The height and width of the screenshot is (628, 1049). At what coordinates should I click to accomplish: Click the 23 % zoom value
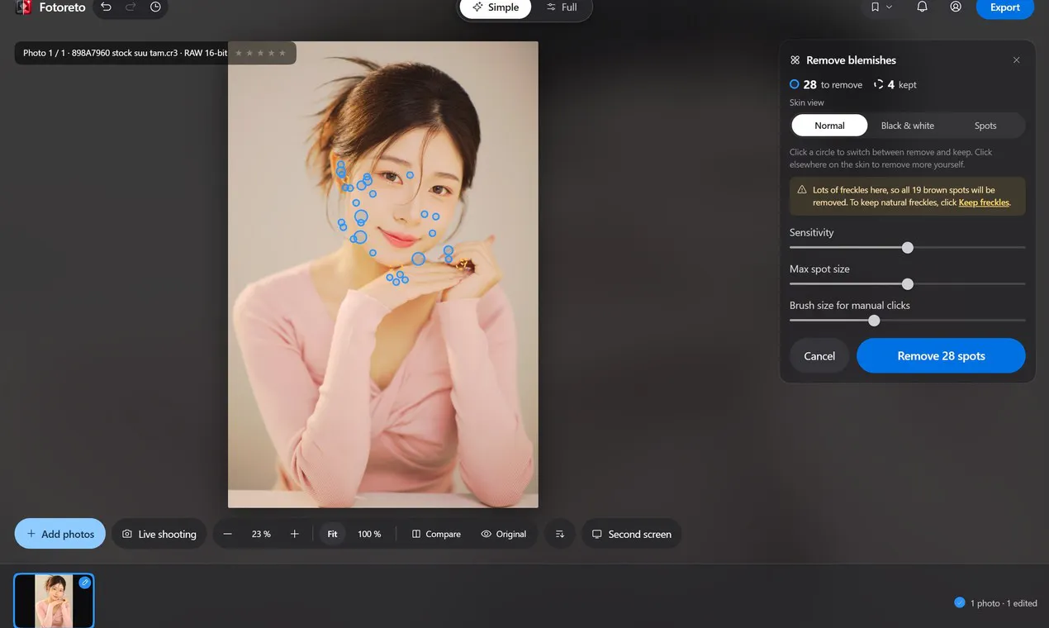point(261,535)
